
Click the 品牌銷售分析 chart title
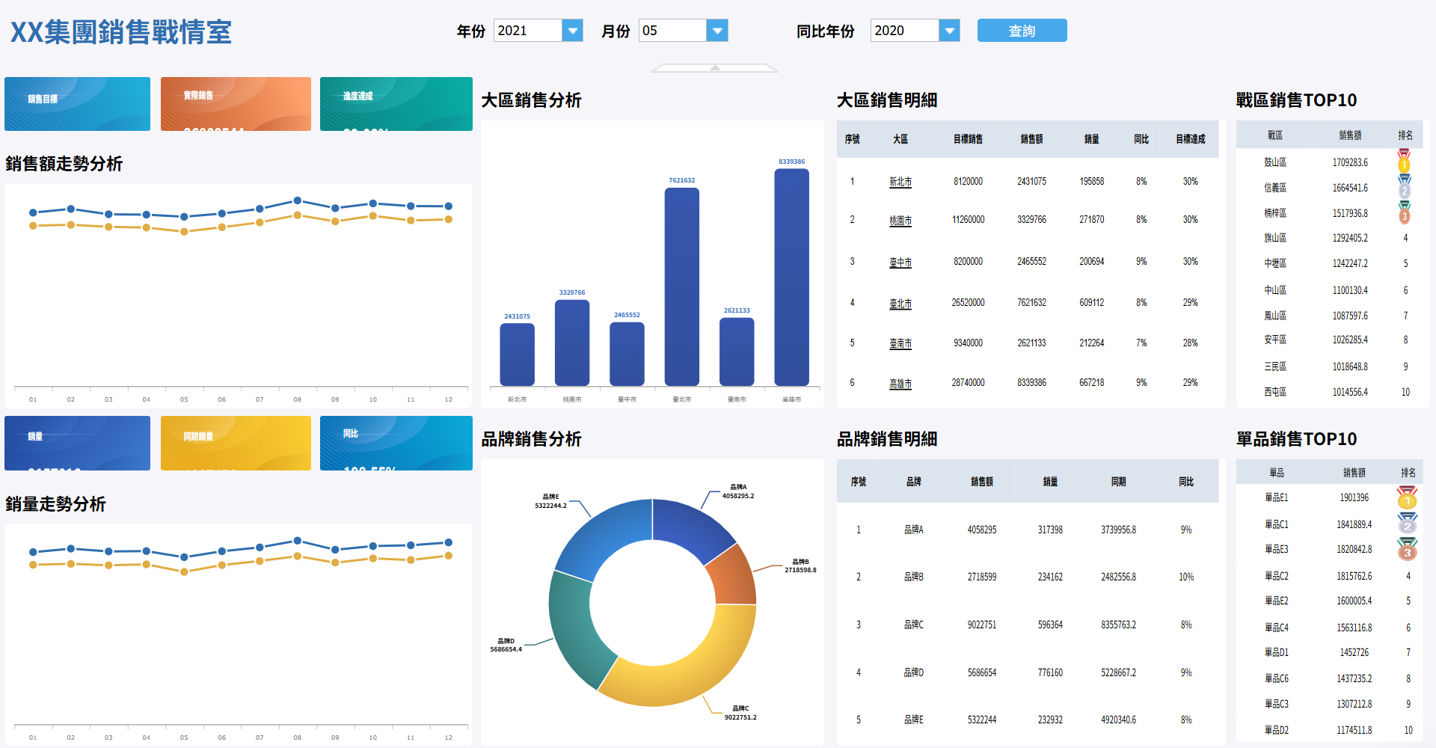click(x=531, y=439)
